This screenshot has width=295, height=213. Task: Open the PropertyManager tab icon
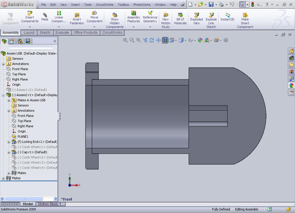[x=12, y=41]
